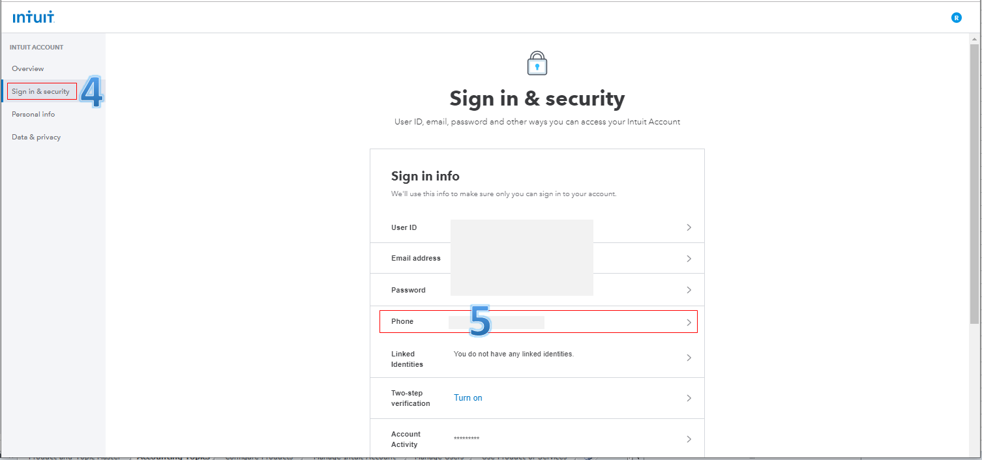Turn on two-step verification

pos(468,398)
